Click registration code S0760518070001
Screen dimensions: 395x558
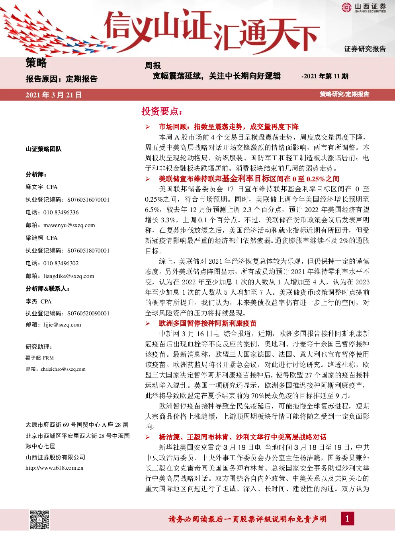coord(88,251)
